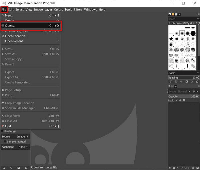This screenshot has height=170, width=200.
Task: Click the edit brush icon below Spacing
Action: (x=170, y=81)
